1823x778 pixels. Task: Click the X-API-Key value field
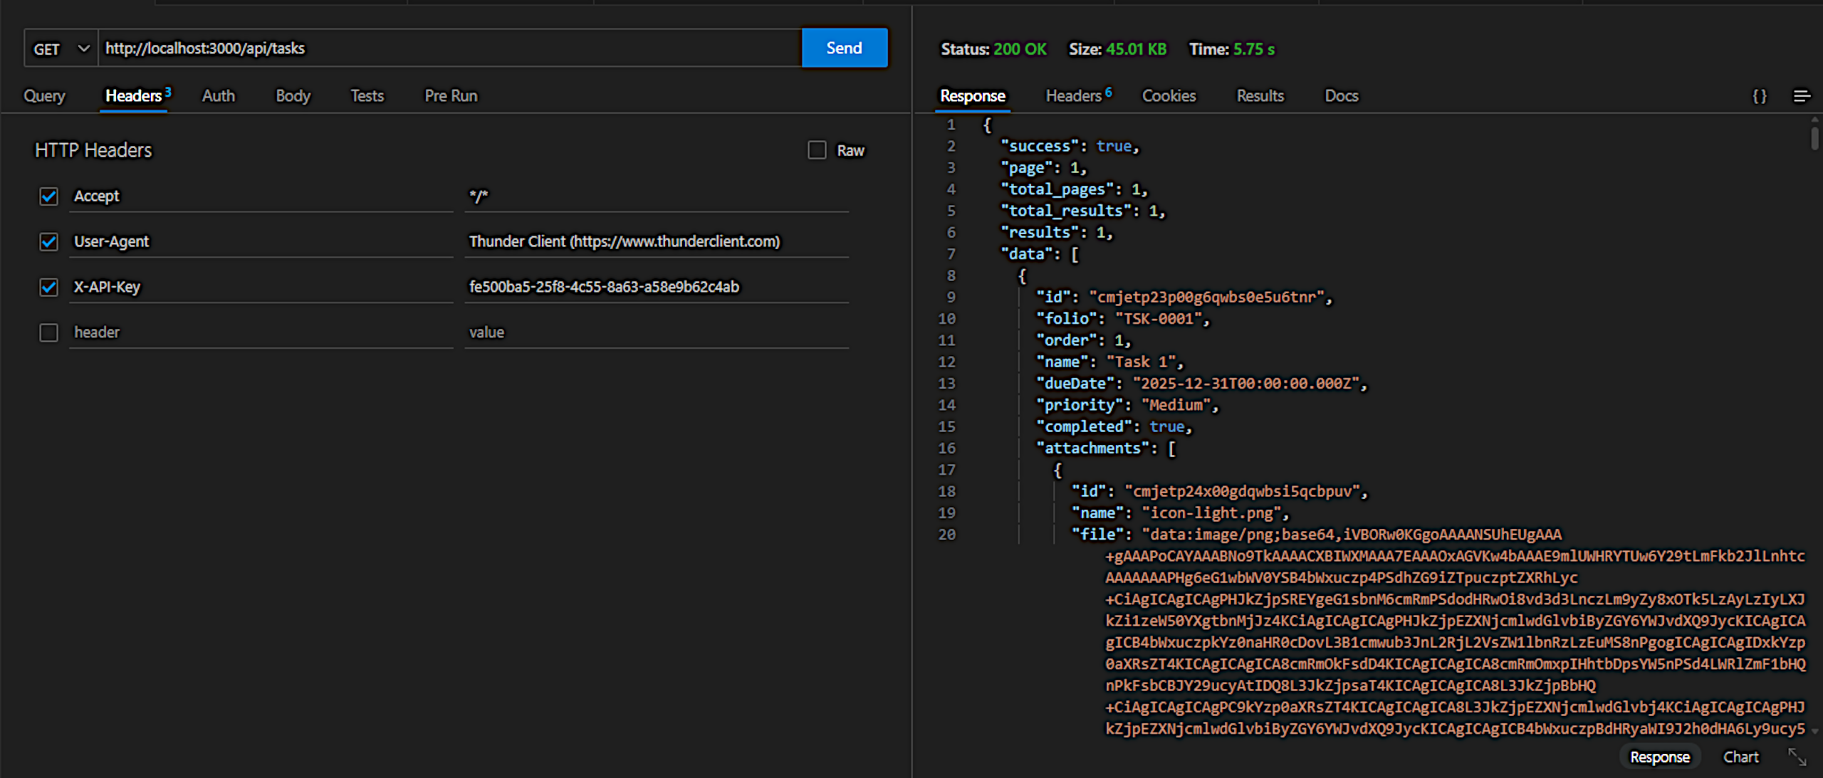pyautogui.click(x=655, y=287)
